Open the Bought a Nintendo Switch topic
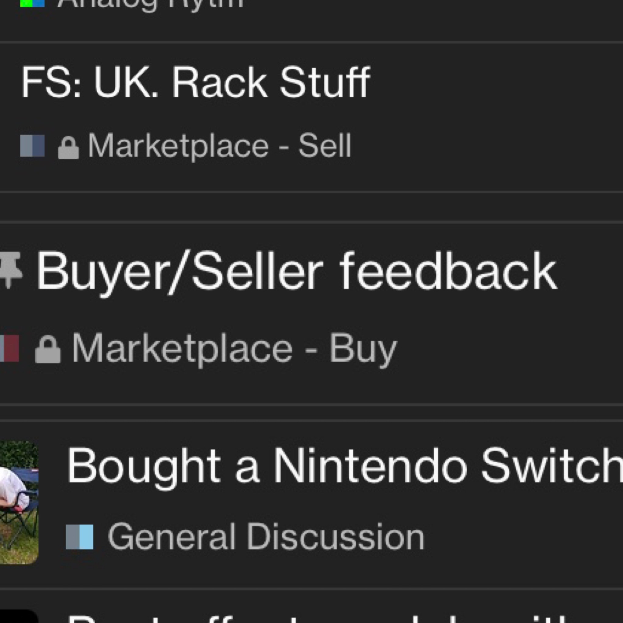 tap(344, 466)
